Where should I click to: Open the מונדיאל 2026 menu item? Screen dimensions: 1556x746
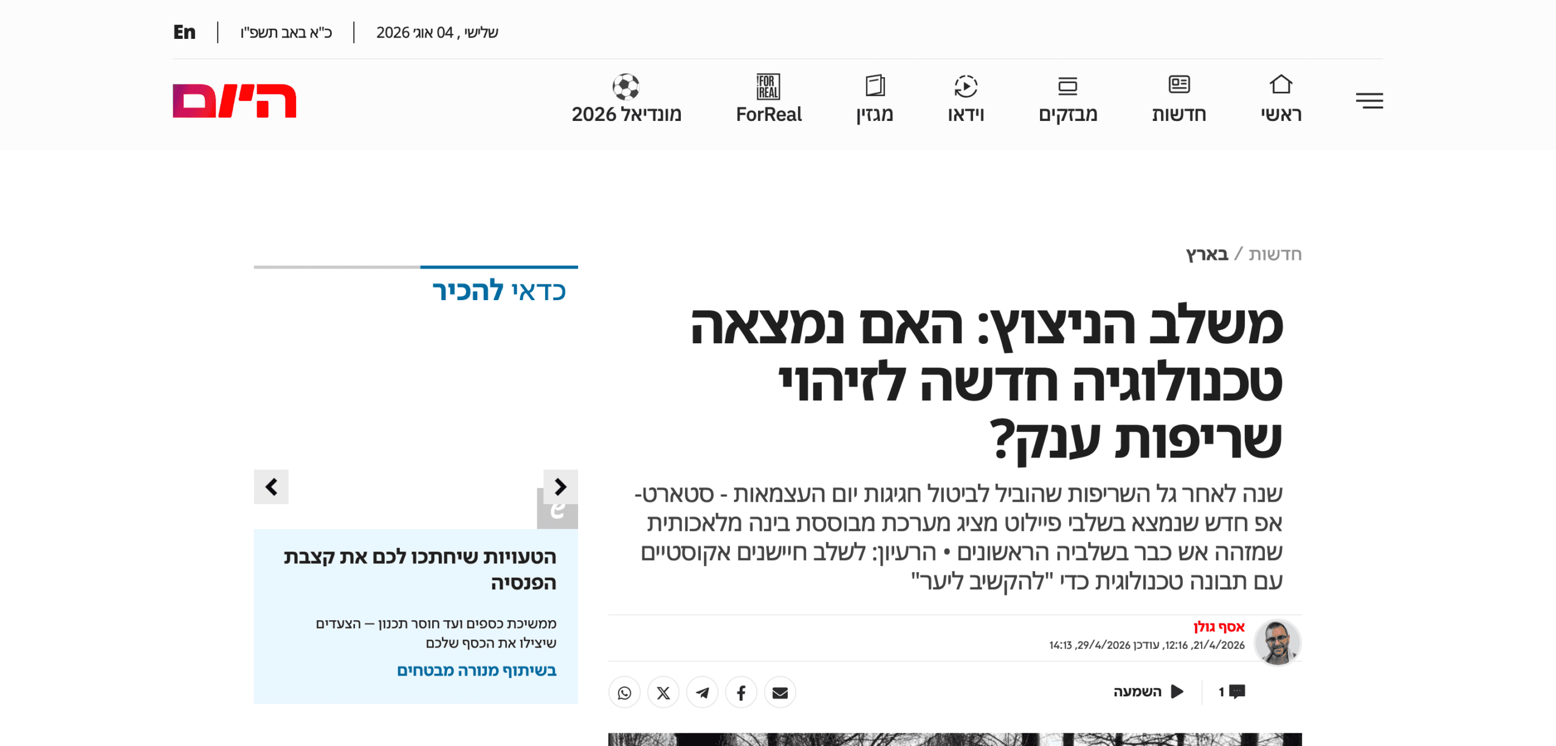coord(625,114)
